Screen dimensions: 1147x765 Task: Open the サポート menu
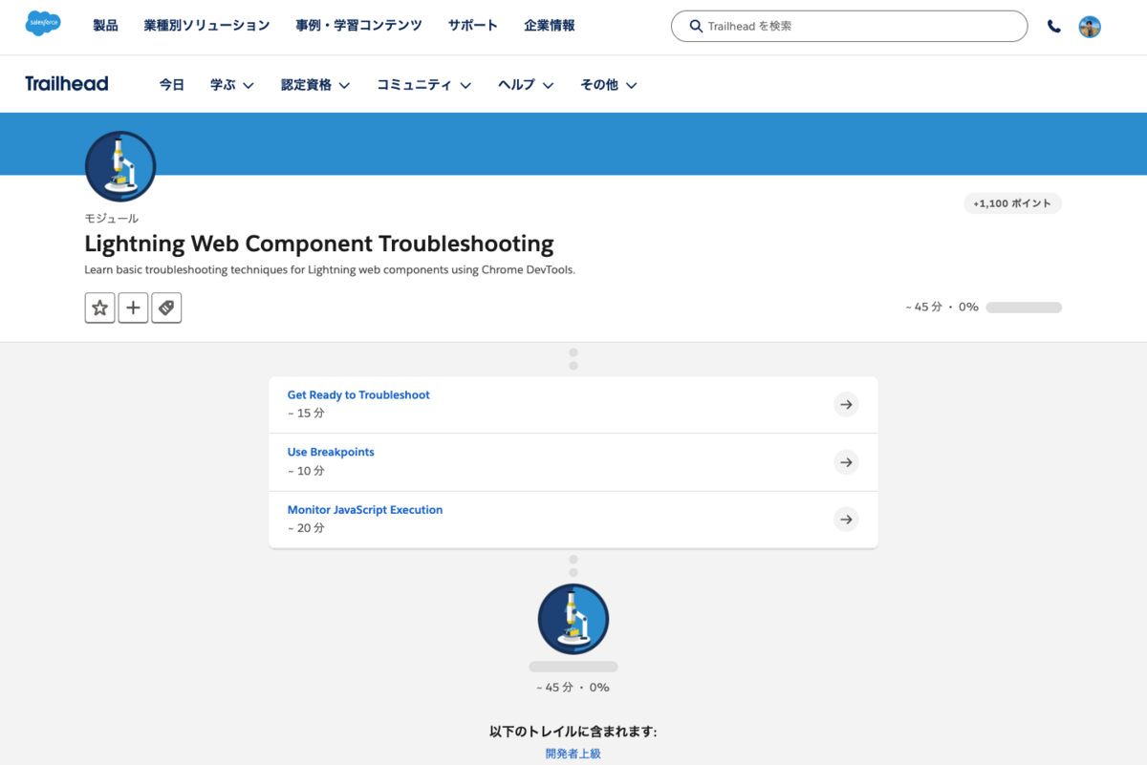(x=473, y=26)
